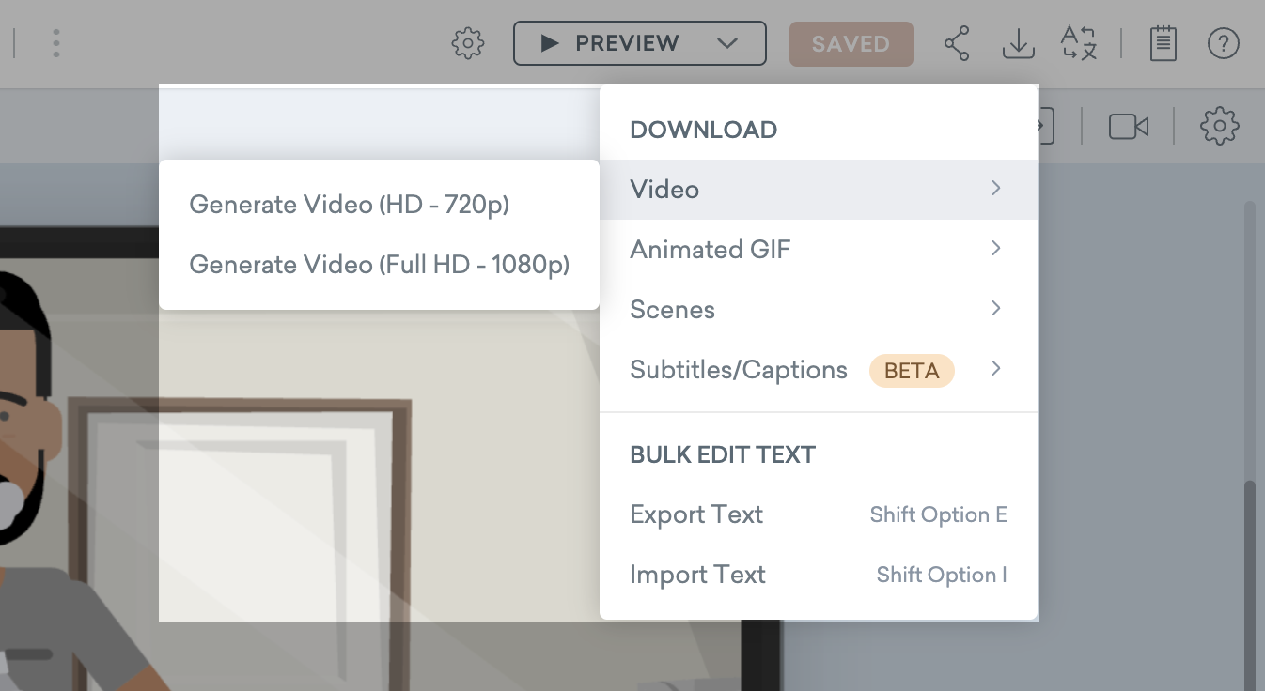Screen dimensions: 1265x691
Task: Click the video camera icon
Action: point(1129,126)
